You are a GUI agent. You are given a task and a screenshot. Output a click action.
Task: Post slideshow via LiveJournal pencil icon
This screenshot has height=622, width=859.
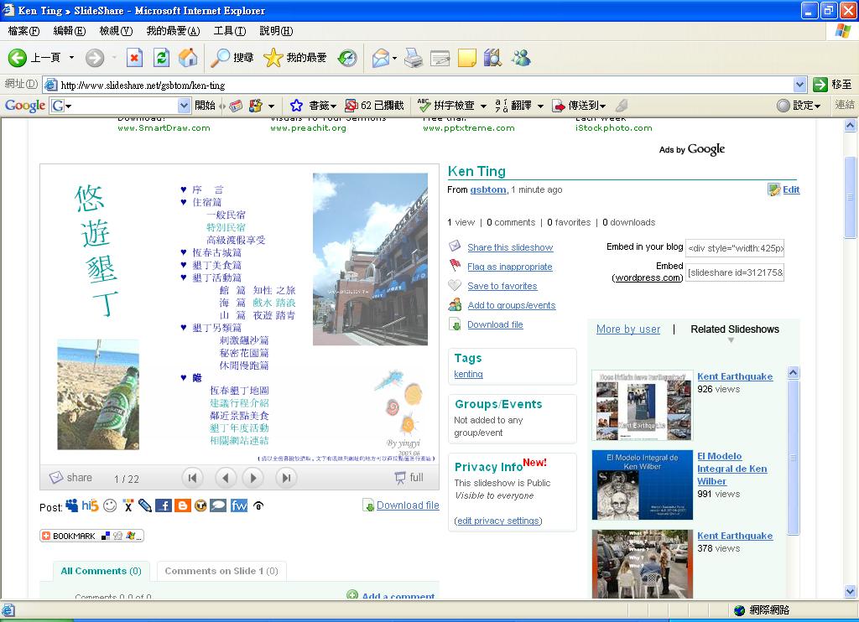click(145, 505)
